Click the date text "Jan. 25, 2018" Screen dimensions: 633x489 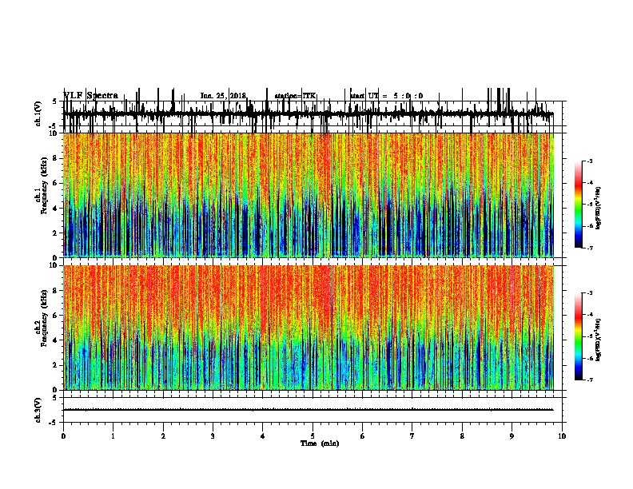223,96
